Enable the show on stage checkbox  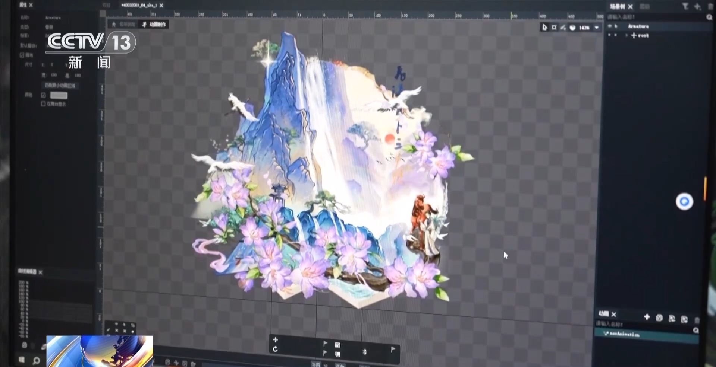click(43, 104)
